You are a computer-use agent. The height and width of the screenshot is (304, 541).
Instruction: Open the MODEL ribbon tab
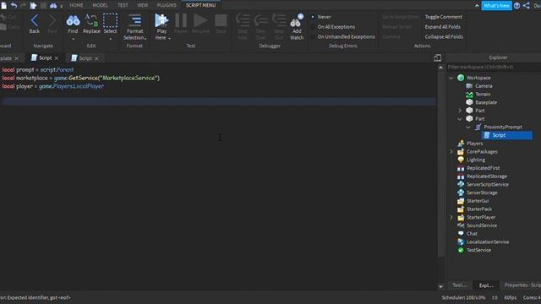[x=100, y=5]
